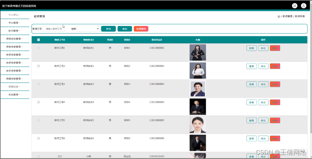Delete the 教师工号2 row
The image size is (312, 159).
(x=275, y=66)
